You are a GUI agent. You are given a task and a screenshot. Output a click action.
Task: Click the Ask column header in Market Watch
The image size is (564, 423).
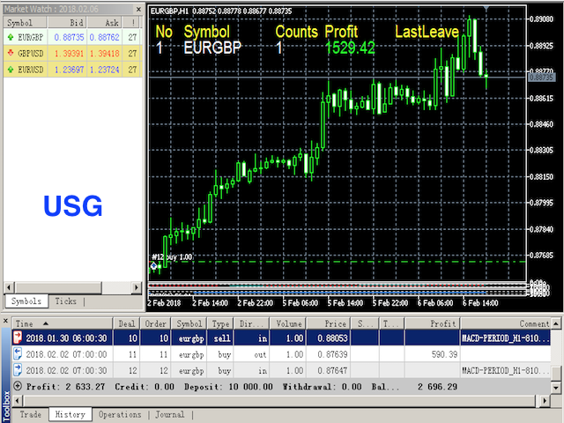point(104,23)
